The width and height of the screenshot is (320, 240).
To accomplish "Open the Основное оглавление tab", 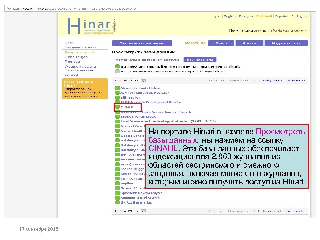I will [x=142, y=43].
